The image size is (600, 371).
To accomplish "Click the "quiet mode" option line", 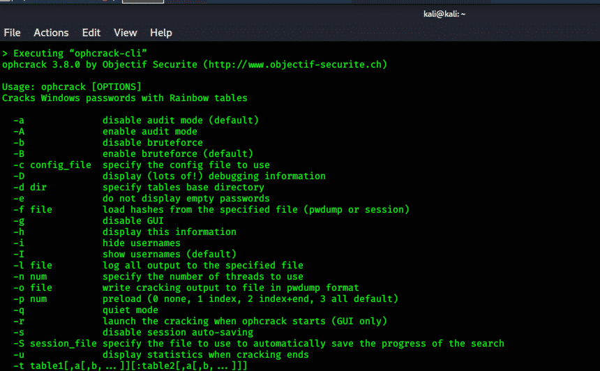I will click(x=130, y=310).
